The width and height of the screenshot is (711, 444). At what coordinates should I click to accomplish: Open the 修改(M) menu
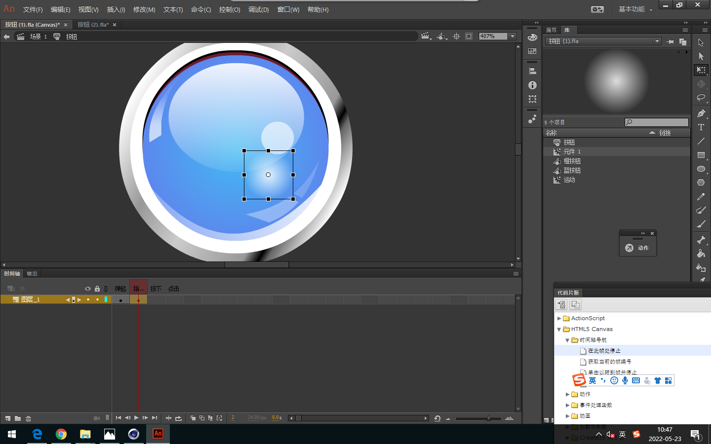(144, 9)
